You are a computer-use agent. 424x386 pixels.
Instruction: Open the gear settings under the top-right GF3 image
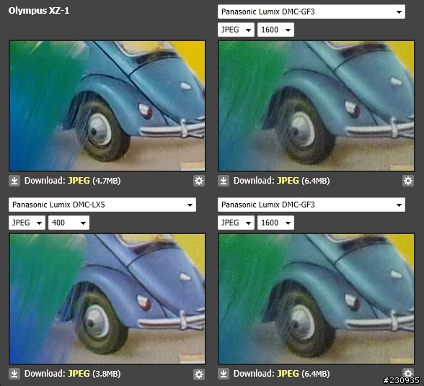point(408,181)
